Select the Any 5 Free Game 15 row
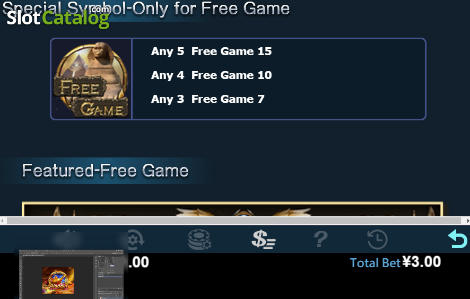The image size is (470, 299). point(211,51)
